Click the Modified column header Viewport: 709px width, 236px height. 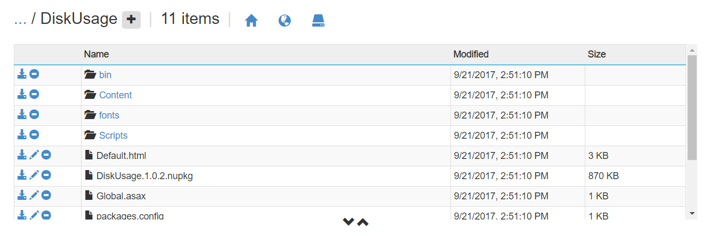tap(471, 54)
